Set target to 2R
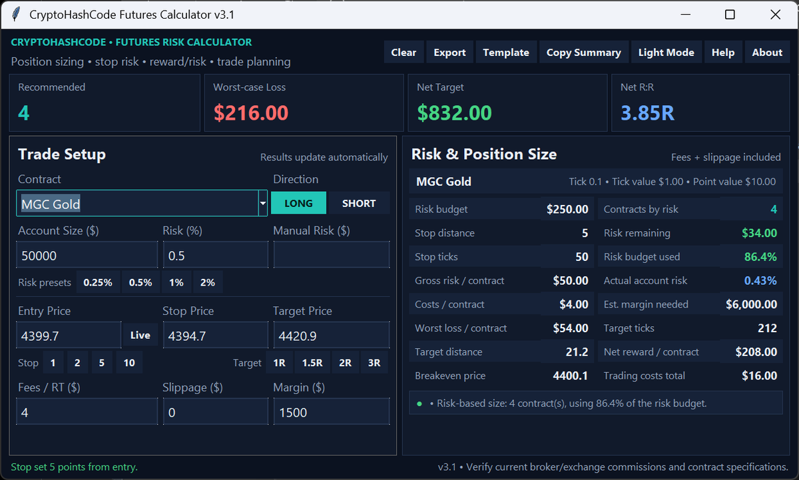This screenshot has height=480, width=799. point(345,363)
